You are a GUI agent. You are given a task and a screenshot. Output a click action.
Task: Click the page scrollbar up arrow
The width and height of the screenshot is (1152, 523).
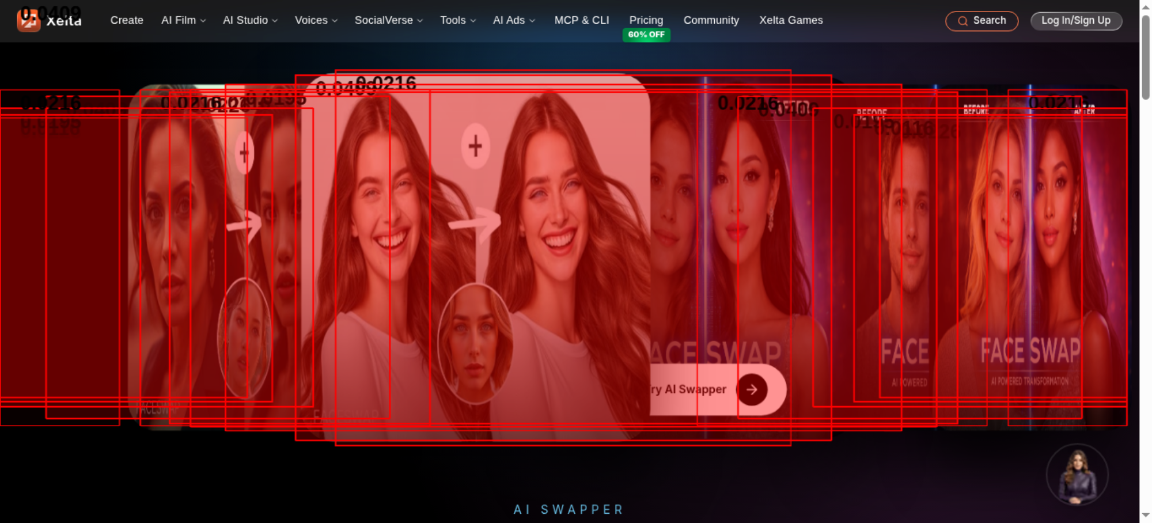click(1146, 6)
